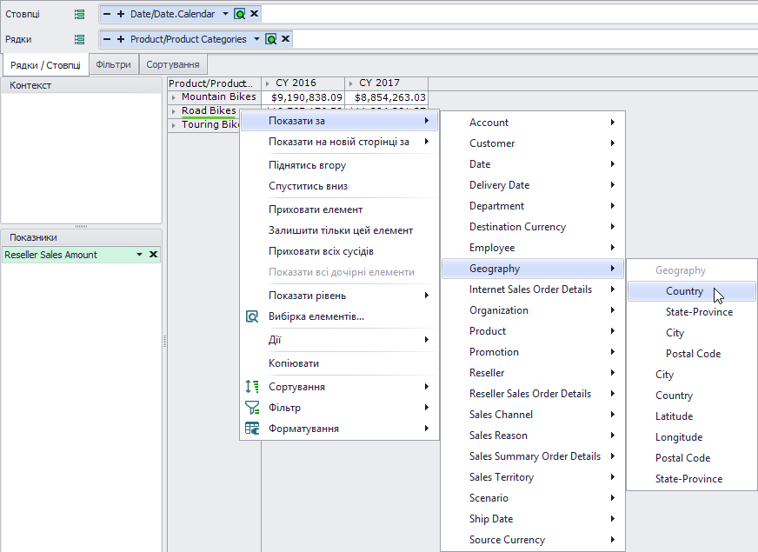
Task: Click Mountain Bikes CY 2017 value $8,854,263.03
Action: tap(387, 97)
